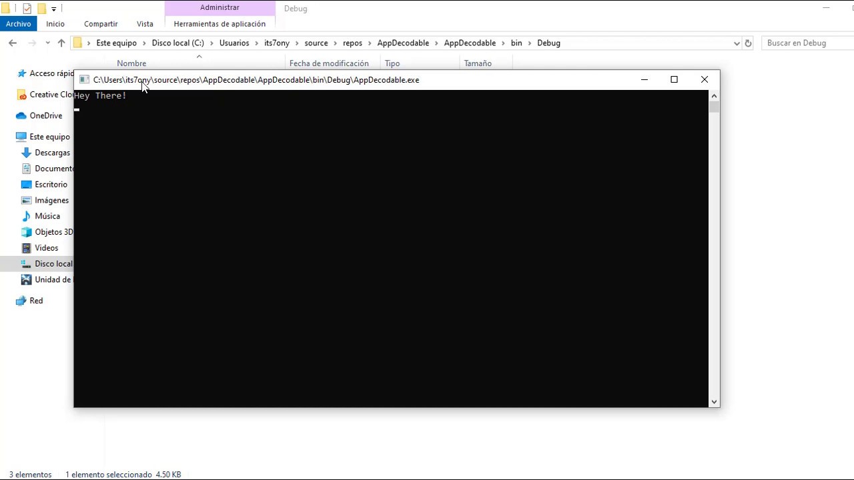Viewport: 854px width, 480px height.
Task: Open Música folder in sidebar
Action: 47,216
